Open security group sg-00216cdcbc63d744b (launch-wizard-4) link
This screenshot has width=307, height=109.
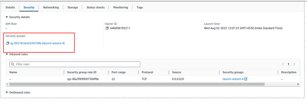coord(37,43)
